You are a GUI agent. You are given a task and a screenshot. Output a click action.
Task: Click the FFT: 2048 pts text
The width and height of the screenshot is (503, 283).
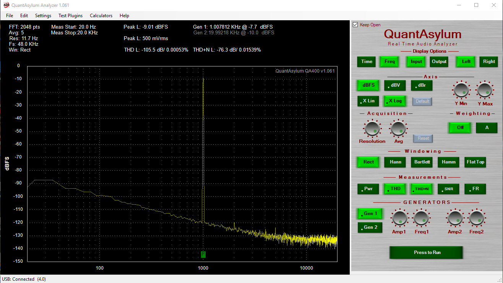point(24,27)
